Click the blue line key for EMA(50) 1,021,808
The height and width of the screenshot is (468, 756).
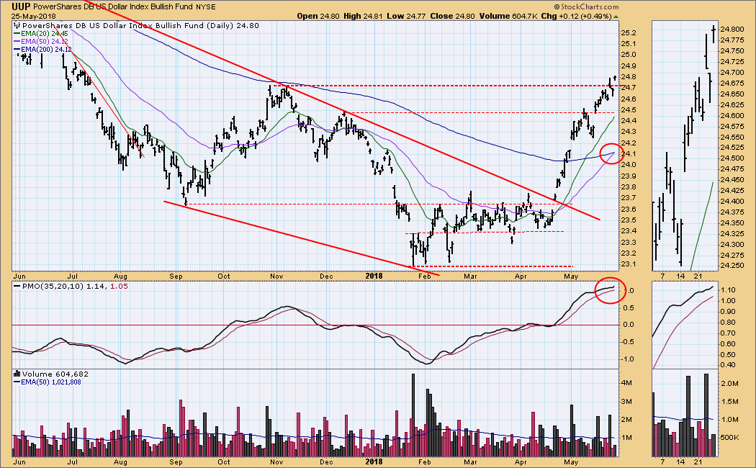[17, 382]
